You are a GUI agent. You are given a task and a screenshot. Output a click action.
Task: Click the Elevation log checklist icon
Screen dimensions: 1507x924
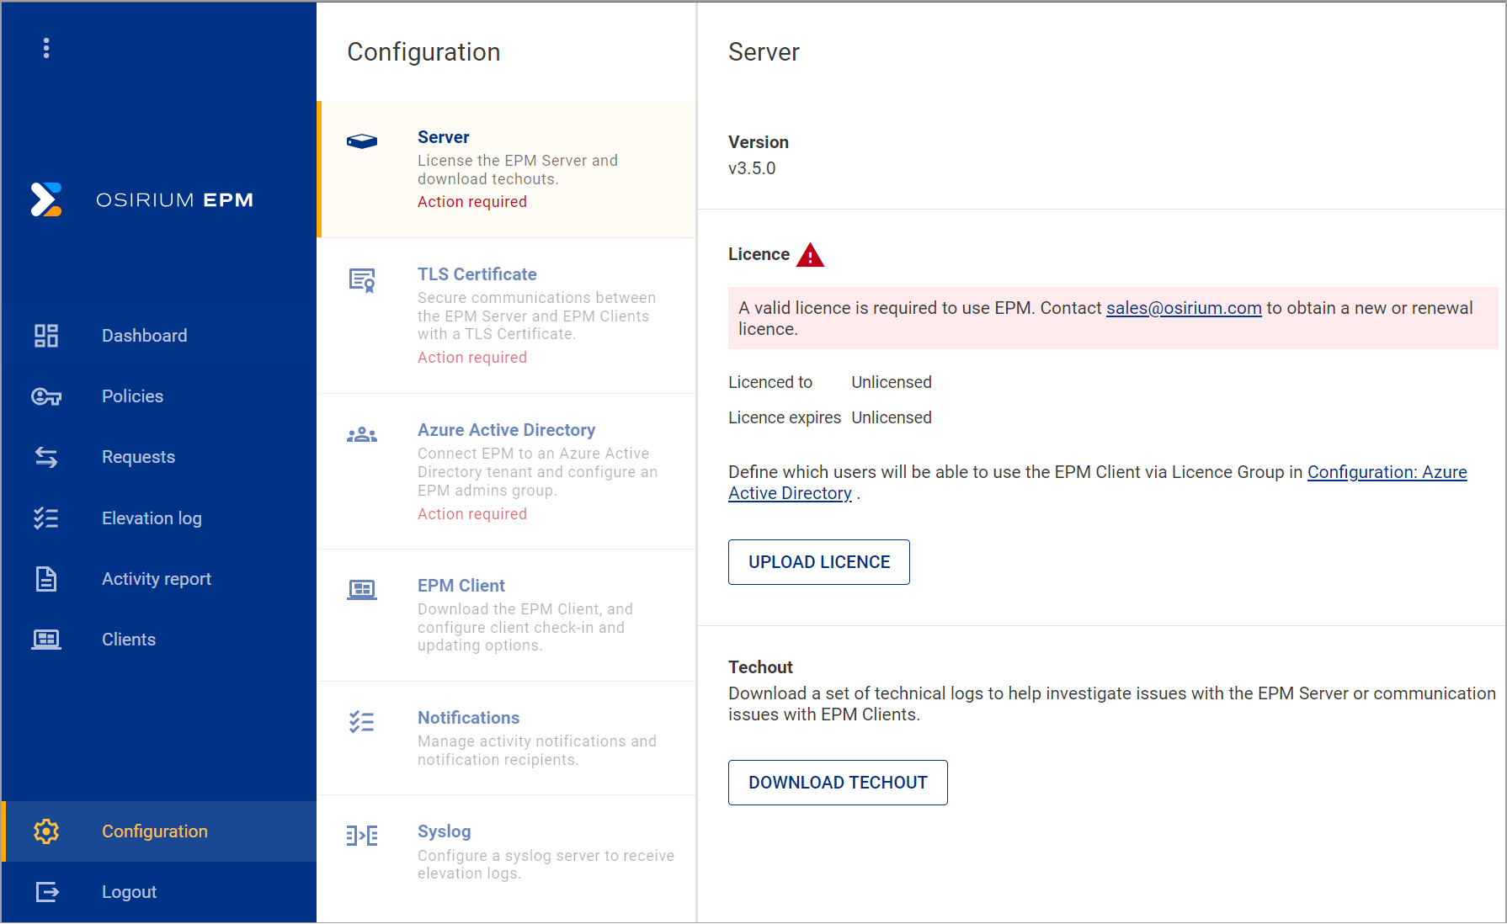pos(46,518)
